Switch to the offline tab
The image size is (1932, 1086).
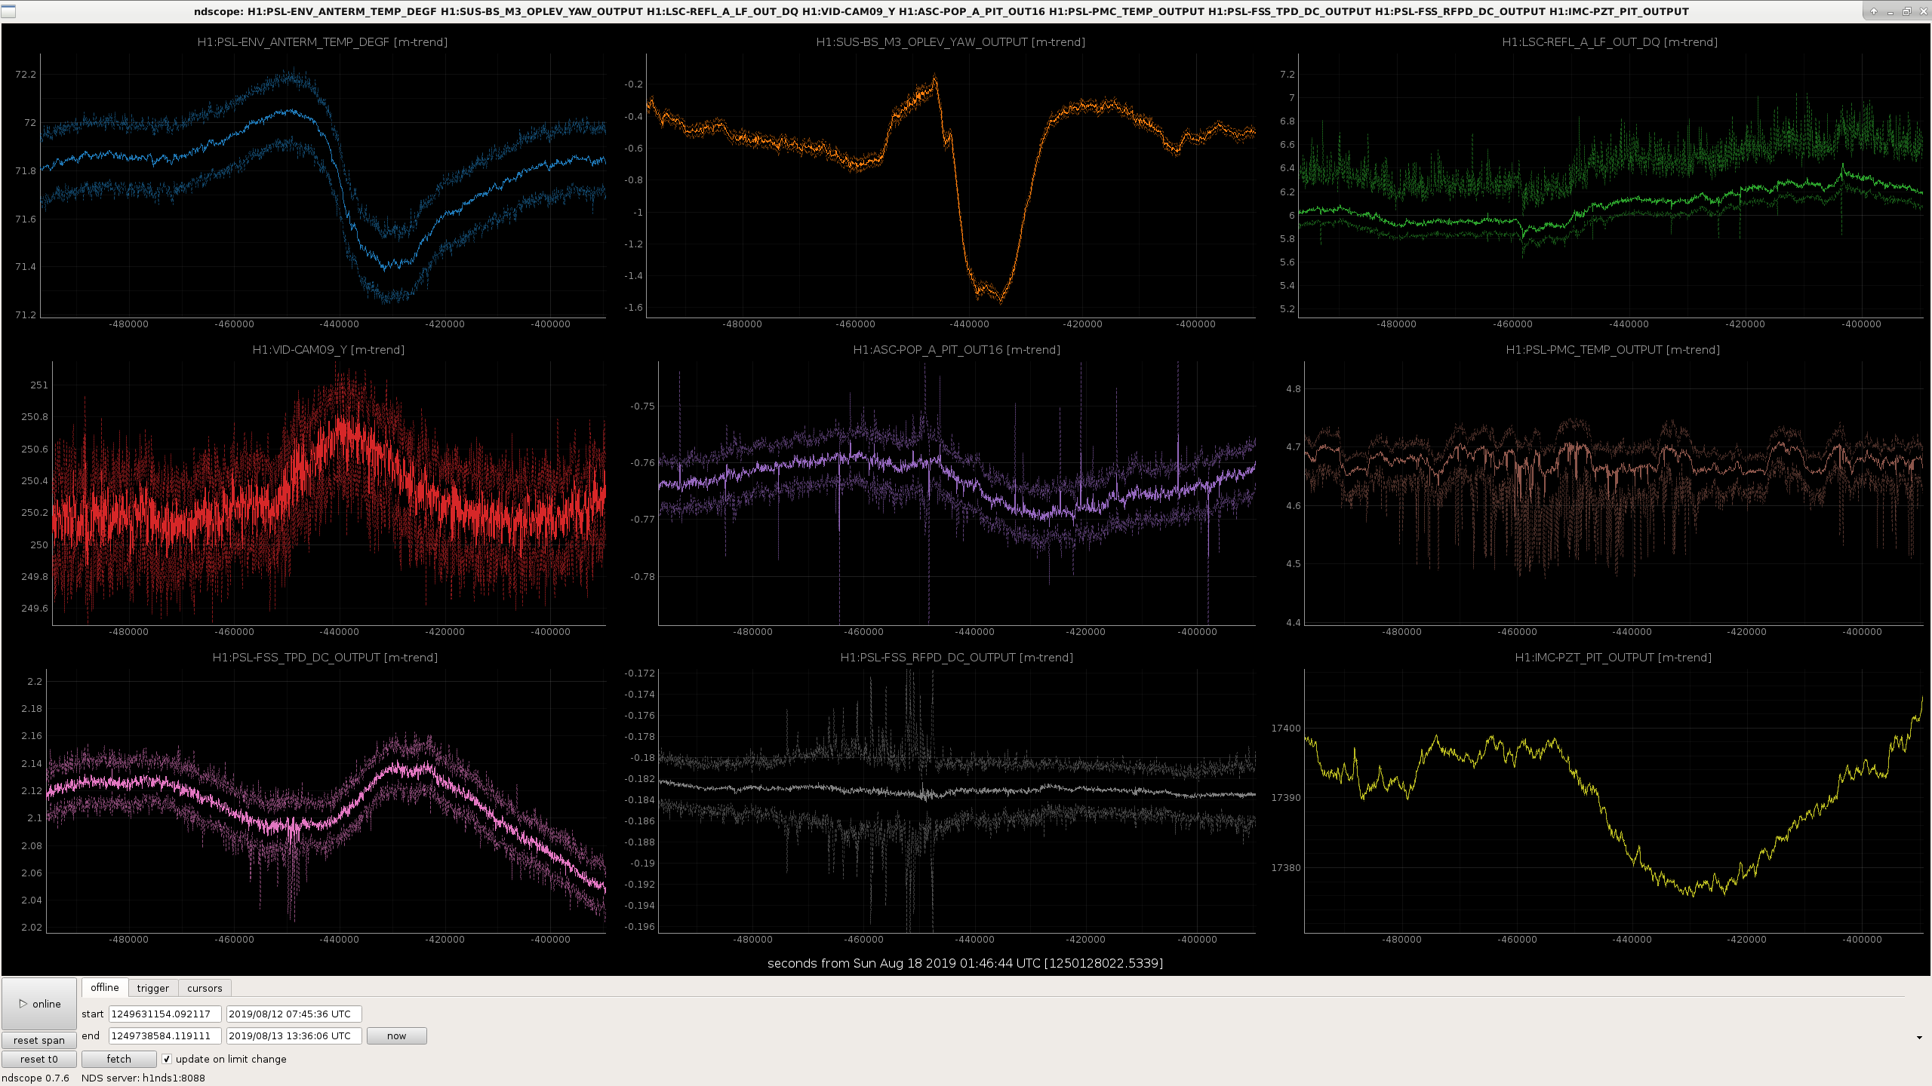[x=105, y=988]
